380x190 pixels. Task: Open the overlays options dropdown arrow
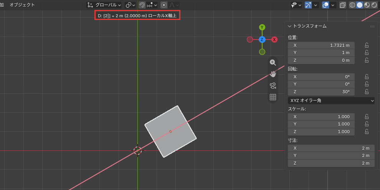(x=333, y=5)
